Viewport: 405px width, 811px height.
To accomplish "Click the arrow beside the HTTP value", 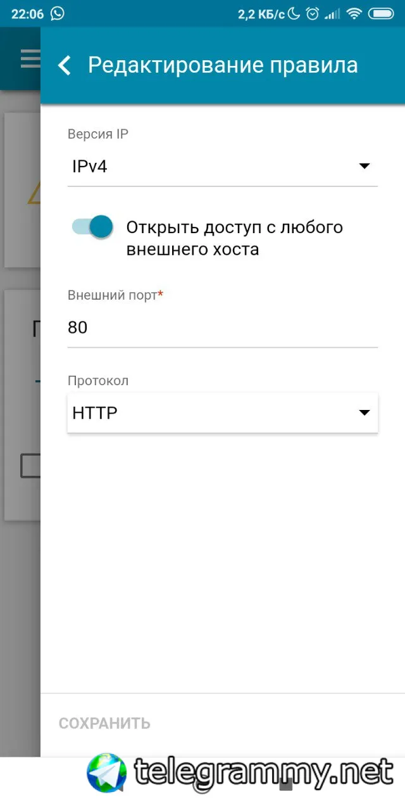I will [364, 413].
